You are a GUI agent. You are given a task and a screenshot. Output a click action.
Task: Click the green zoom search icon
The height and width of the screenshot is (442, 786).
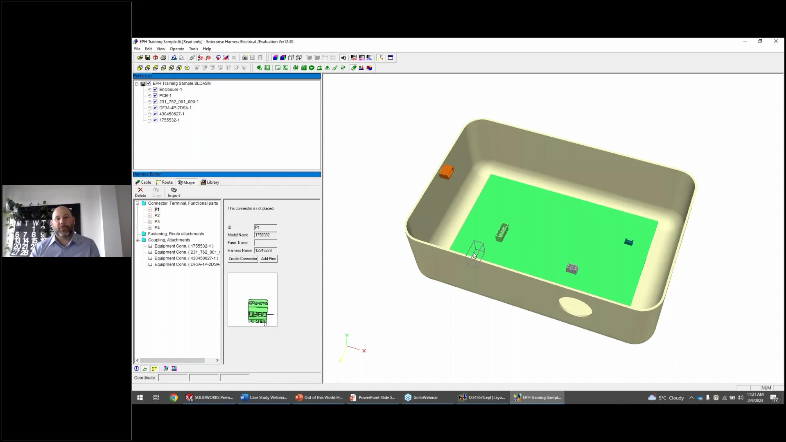click(x=259, y=68)
